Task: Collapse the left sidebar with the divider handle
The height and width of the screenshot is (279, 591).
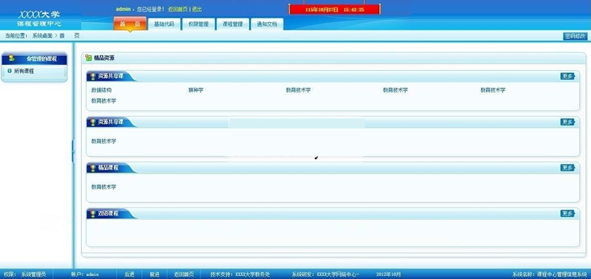Action: 73,151
